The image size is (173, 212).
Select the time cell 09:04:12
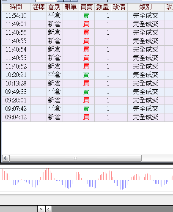click(x=16, y=117)
